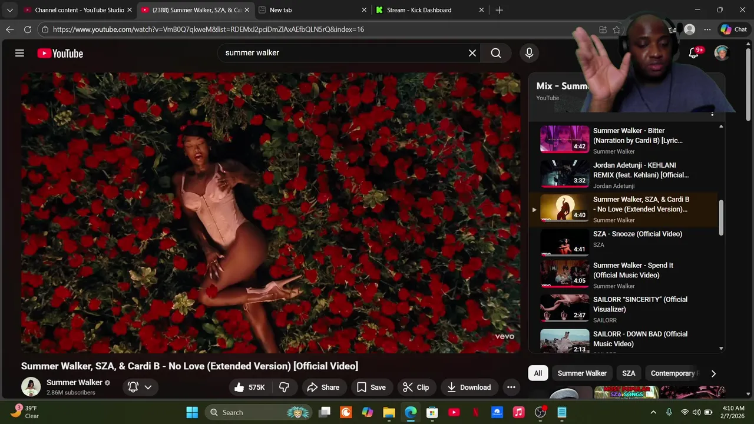Screen dimensions: 754x424
Task: Open Microsoft Store from the taskbar
Action: click(432, 412)
